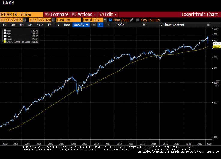Click the 500 price axis label
The image size is (221, 159).
click(216, 57)
